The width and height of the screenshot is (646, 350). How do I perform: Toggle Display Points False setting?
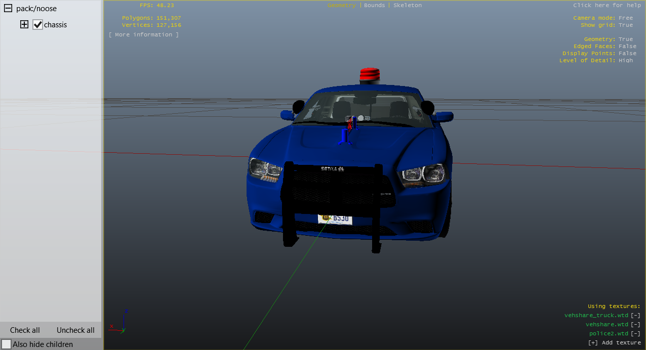[627, 53]
